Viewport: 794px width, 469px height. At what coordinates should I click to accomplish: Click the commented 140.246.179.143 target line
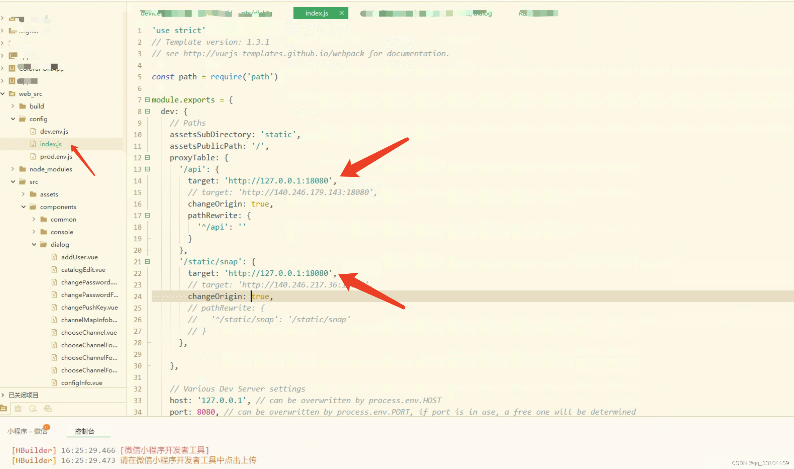point(282,192)
